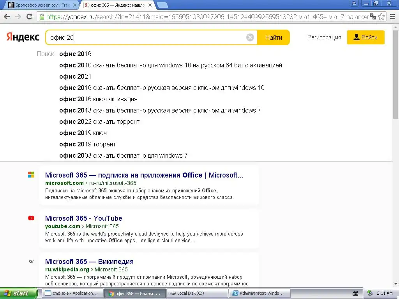Click the Wikipedia W favicon

(x=31, y=261)
